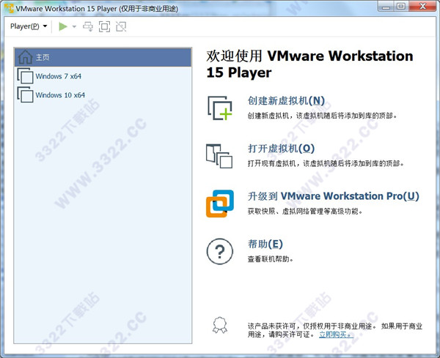Image resolution: width=440 pixels, height=358 pixels.
Task: Click the Send Ctrl+Alt+Del toolbar icon
Action: [88, 26]
